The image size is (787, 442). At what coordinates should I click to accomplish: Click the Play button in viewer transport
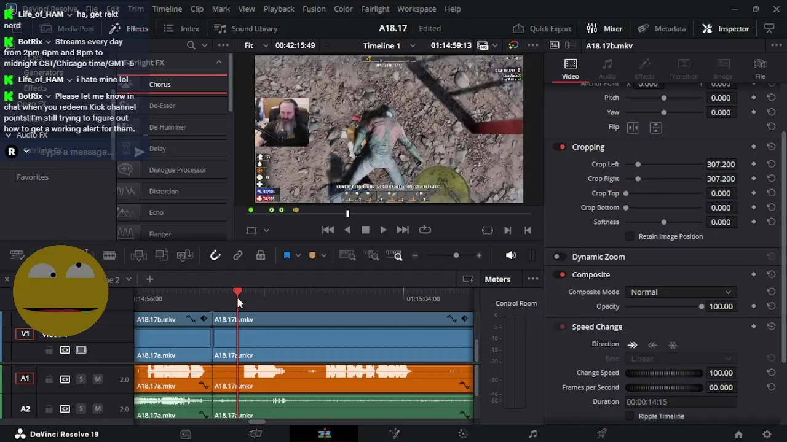click(383, 230)
